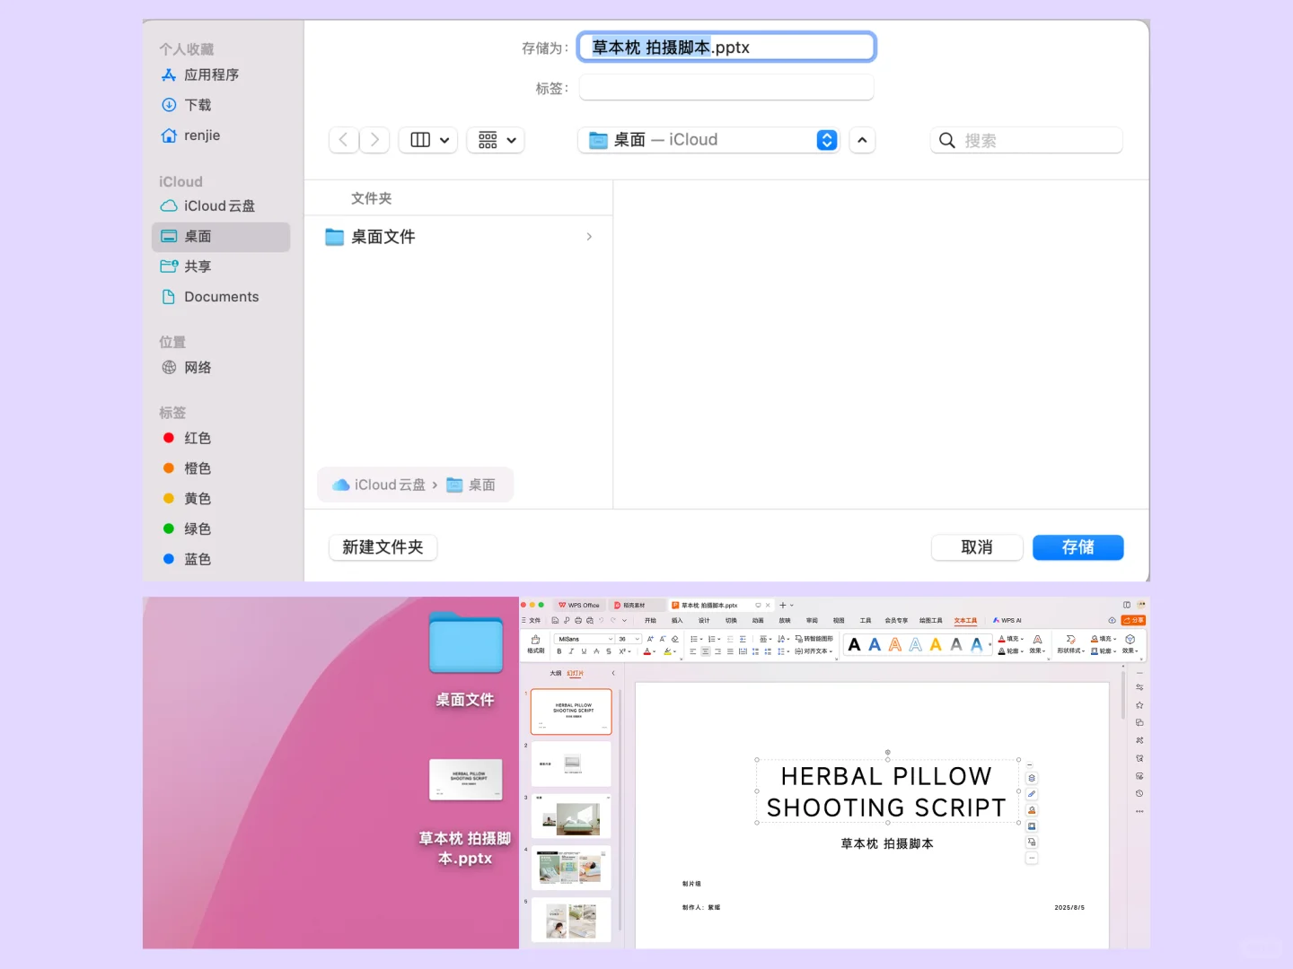Image resolution: width=1293 pixels, height=969 pixels.
Task: Open the 文本填充 text fill tool
Action: click(x=1010, y=639)
